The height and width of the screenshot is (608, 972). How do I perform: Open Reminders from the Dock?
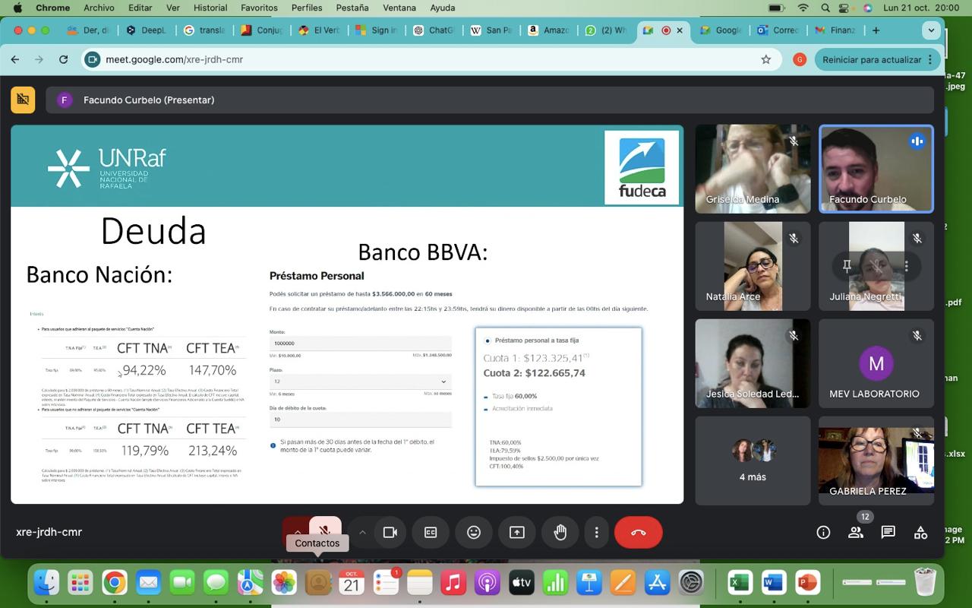point(386,583)
